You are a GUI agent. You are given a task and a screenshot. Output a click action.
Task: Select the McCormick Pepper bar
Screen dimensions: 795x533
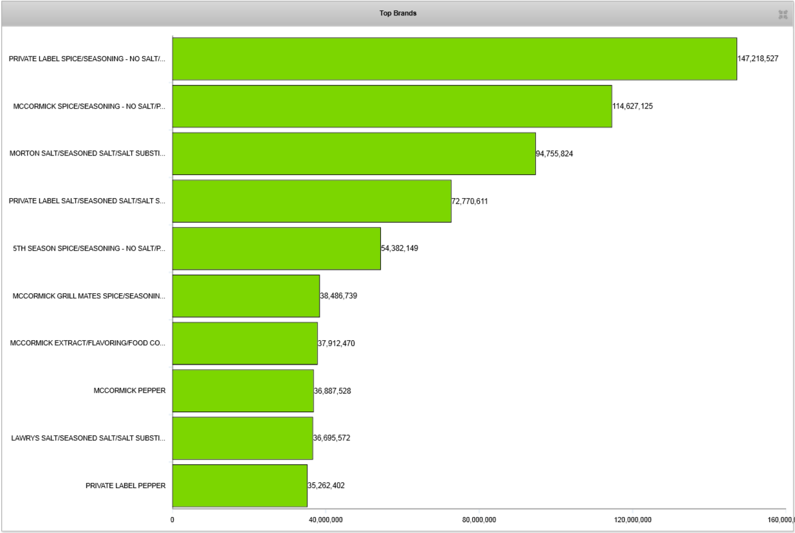(242, 391)
